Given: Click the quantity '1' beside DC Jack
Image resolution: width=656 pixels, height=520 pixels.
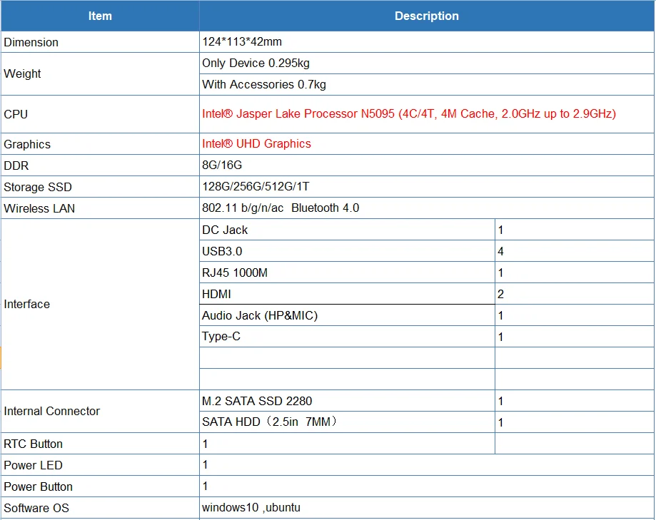Looking at the screenshot, I should tap(500, 230).
